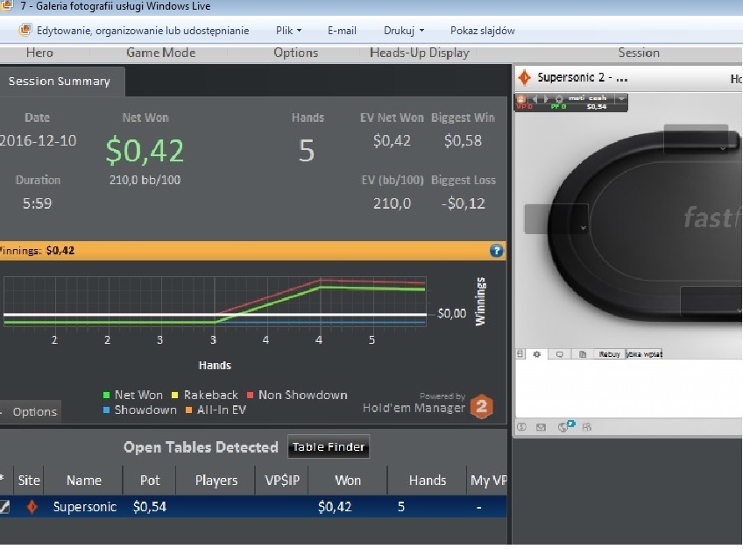Click the friends people icon at bottom
The height and width of the screenshot is (549, 743).
coord(587,427)
